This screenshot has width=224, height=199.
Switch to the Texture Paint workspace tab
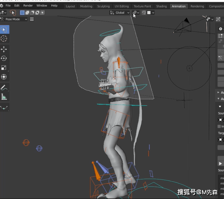coord(142,6)
